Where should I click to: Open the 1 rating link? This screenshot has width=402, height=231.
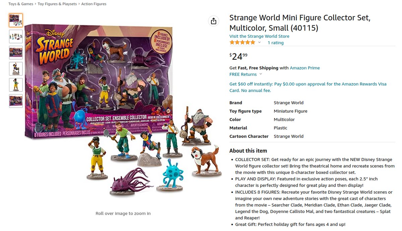tap(275, 43)
